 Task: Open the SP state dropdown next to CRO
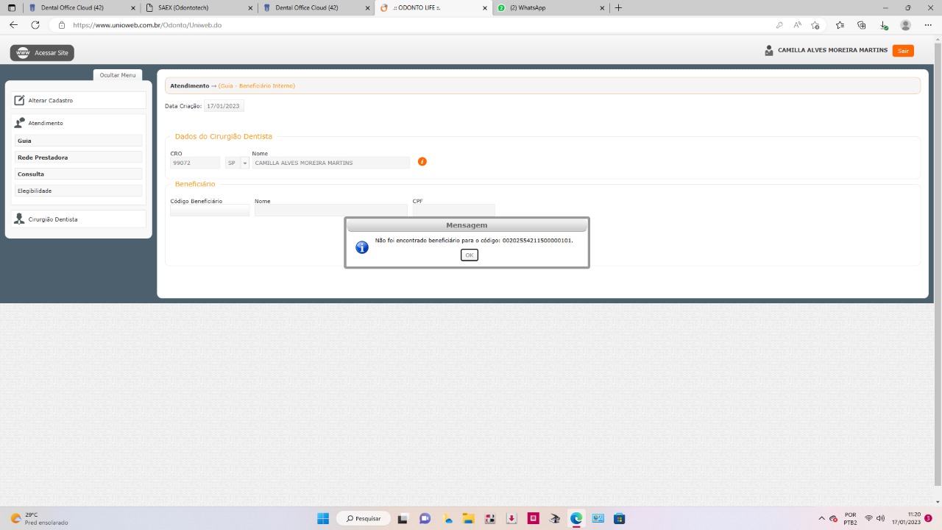(245, 163)
